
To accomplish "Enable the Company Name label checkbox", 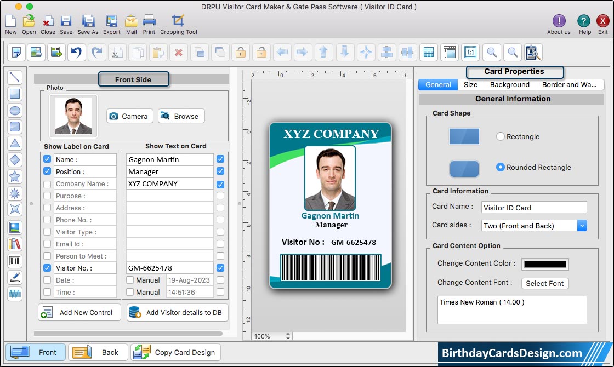I will [x=47, y=184].
